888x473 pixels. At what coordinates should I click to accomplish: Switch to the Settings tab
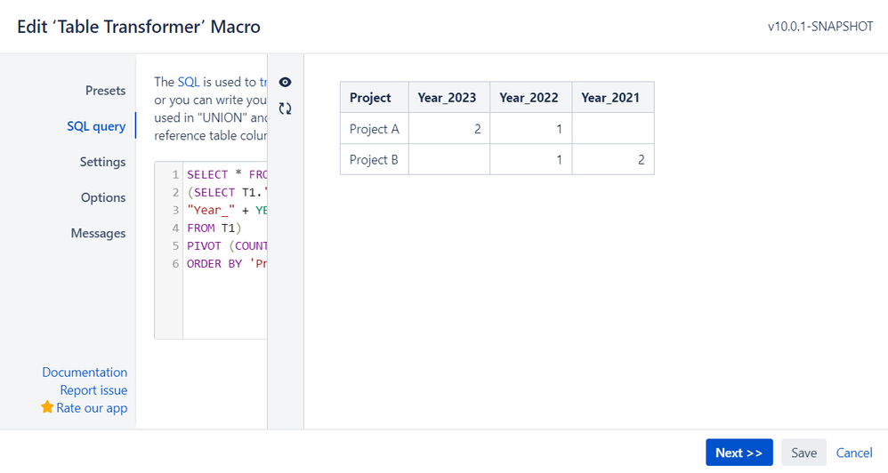coord(102,162)
